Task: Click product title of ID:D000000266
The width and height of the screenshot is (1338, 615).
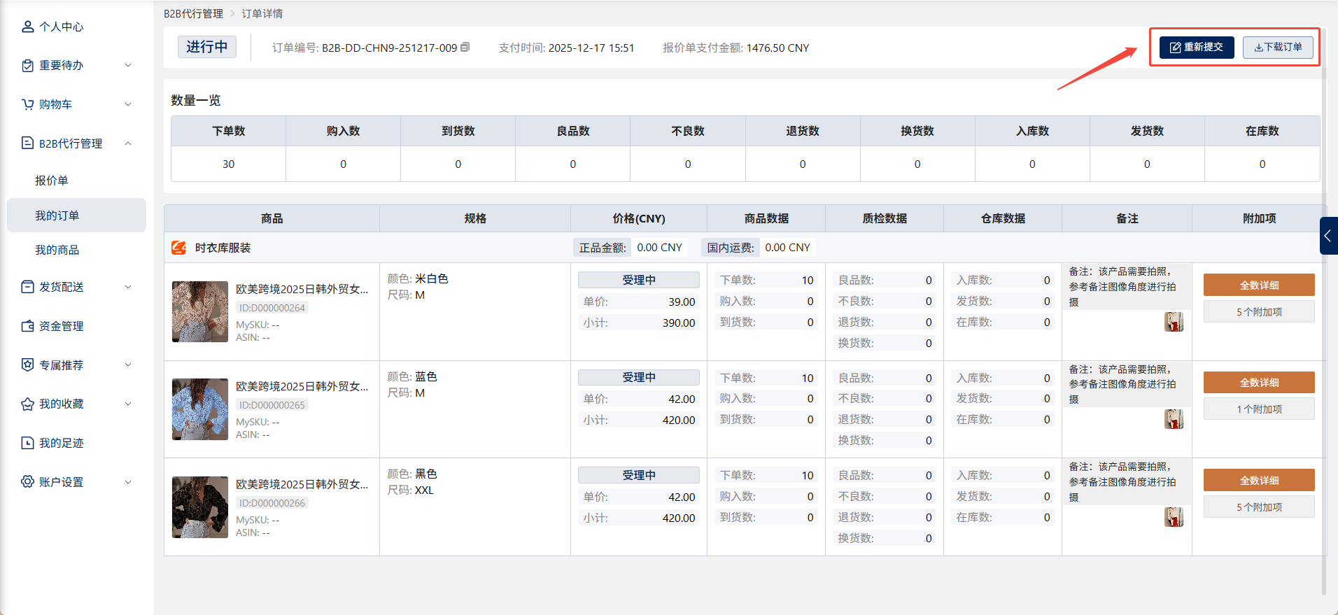Action: point(302,484)
